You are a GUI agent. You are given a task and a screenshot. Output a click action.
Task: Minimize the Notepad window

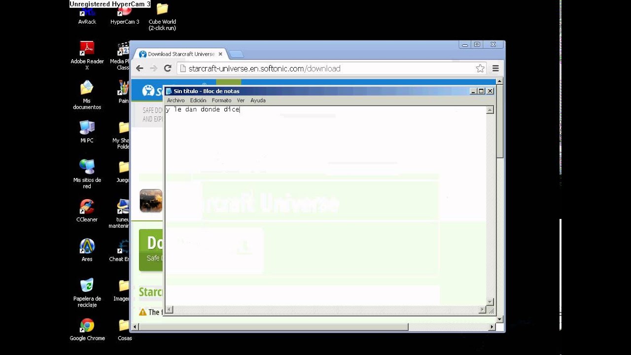coord(473,91)
